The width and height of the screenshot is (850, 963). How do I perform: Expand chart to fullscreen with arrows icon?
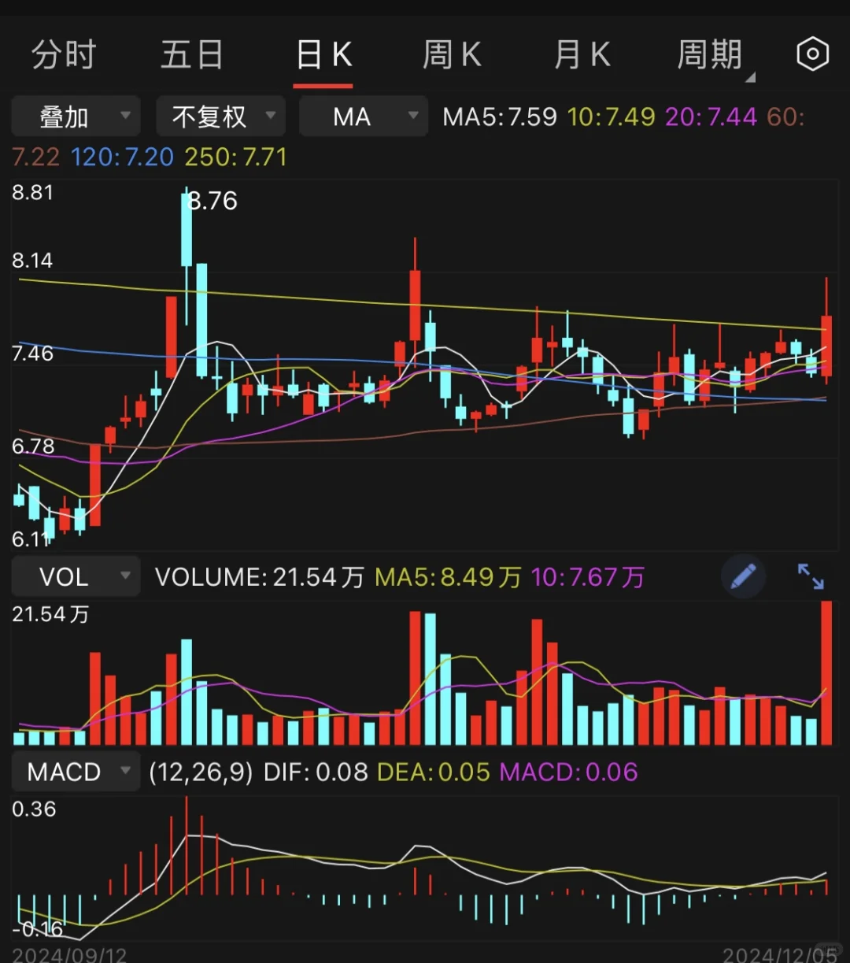click(x=811, y=576)
